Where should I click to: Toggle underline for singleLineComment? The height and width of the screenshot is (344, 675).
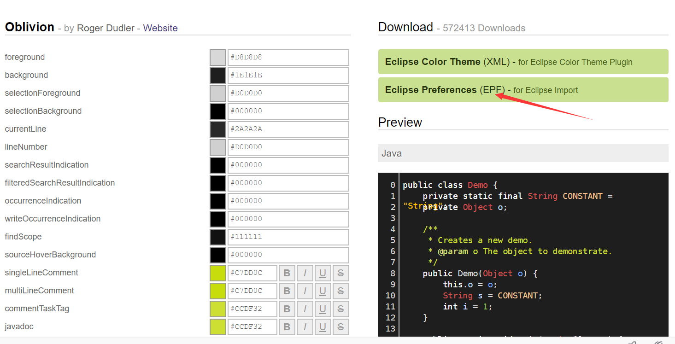point(323,273)
